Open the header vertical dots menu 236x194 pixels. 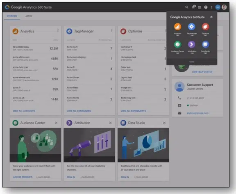(x=211, y=7)
